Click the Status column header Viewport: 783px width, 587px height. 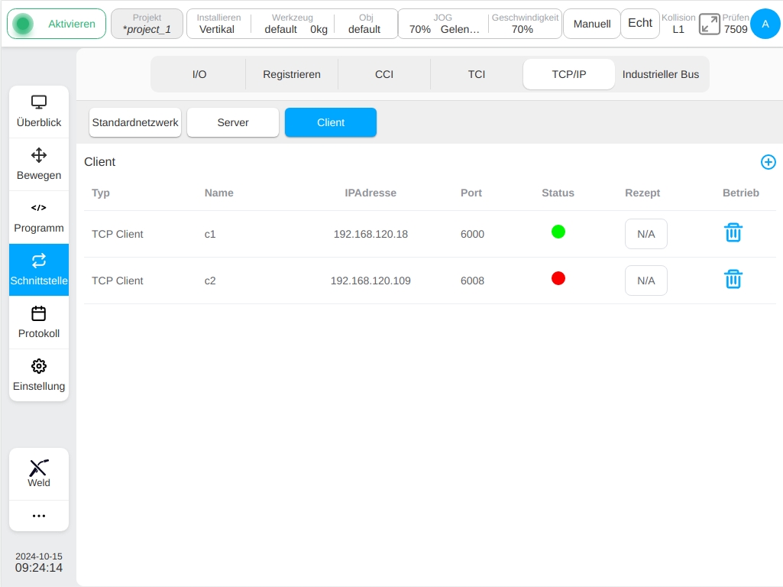pos(558,193)
